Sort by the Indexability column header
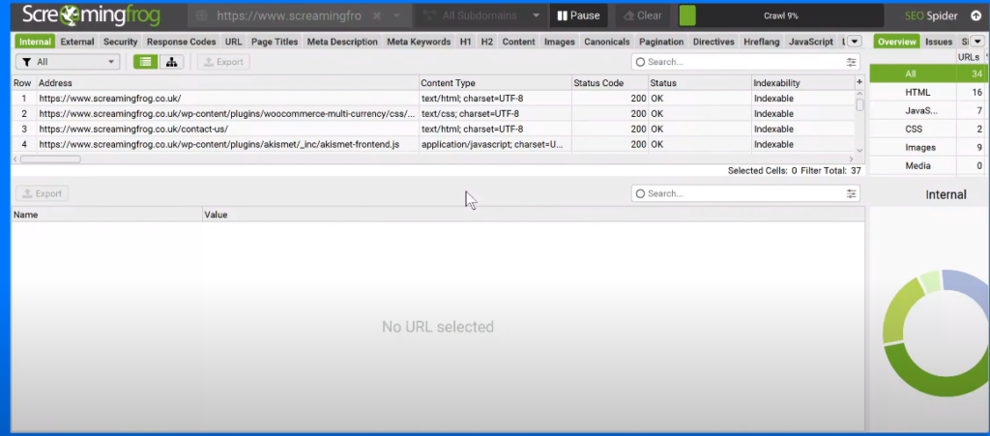This screenshot has height=436, width=990. 803,83
